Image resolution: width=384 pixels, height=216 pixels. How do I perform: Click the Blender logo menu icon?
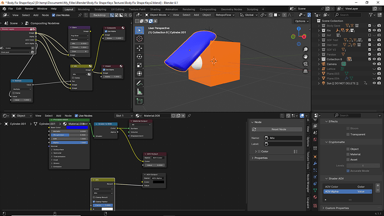click(4, 9)
